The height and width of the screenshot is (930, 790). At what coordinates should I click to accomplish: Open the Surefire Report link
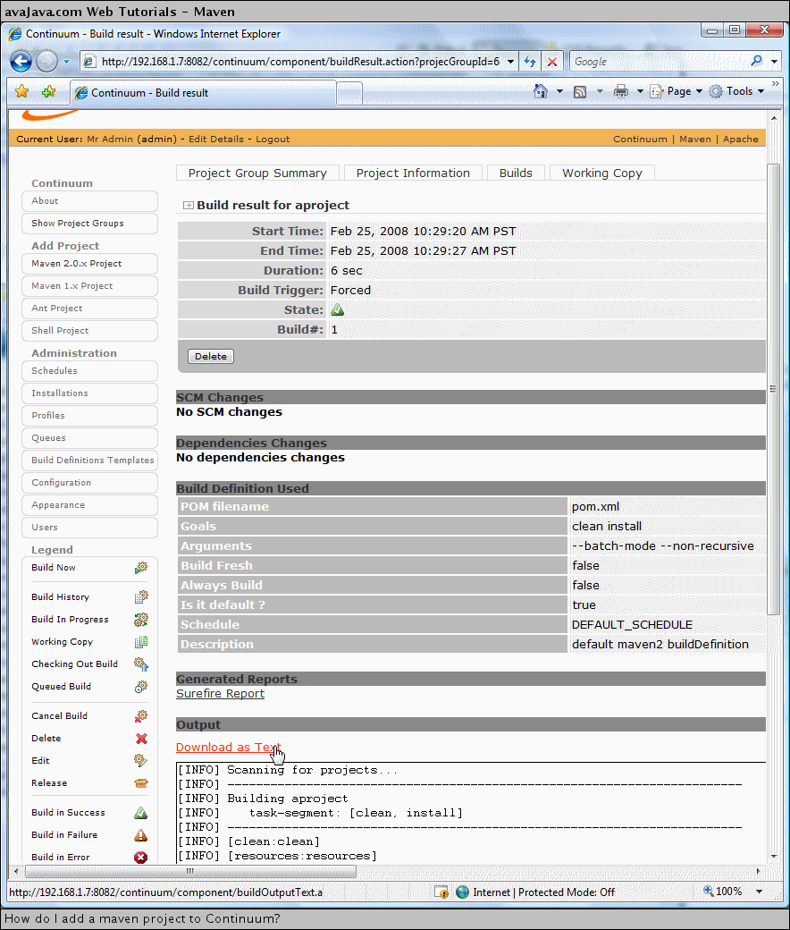pyautogui.click(x=220, y=694)
